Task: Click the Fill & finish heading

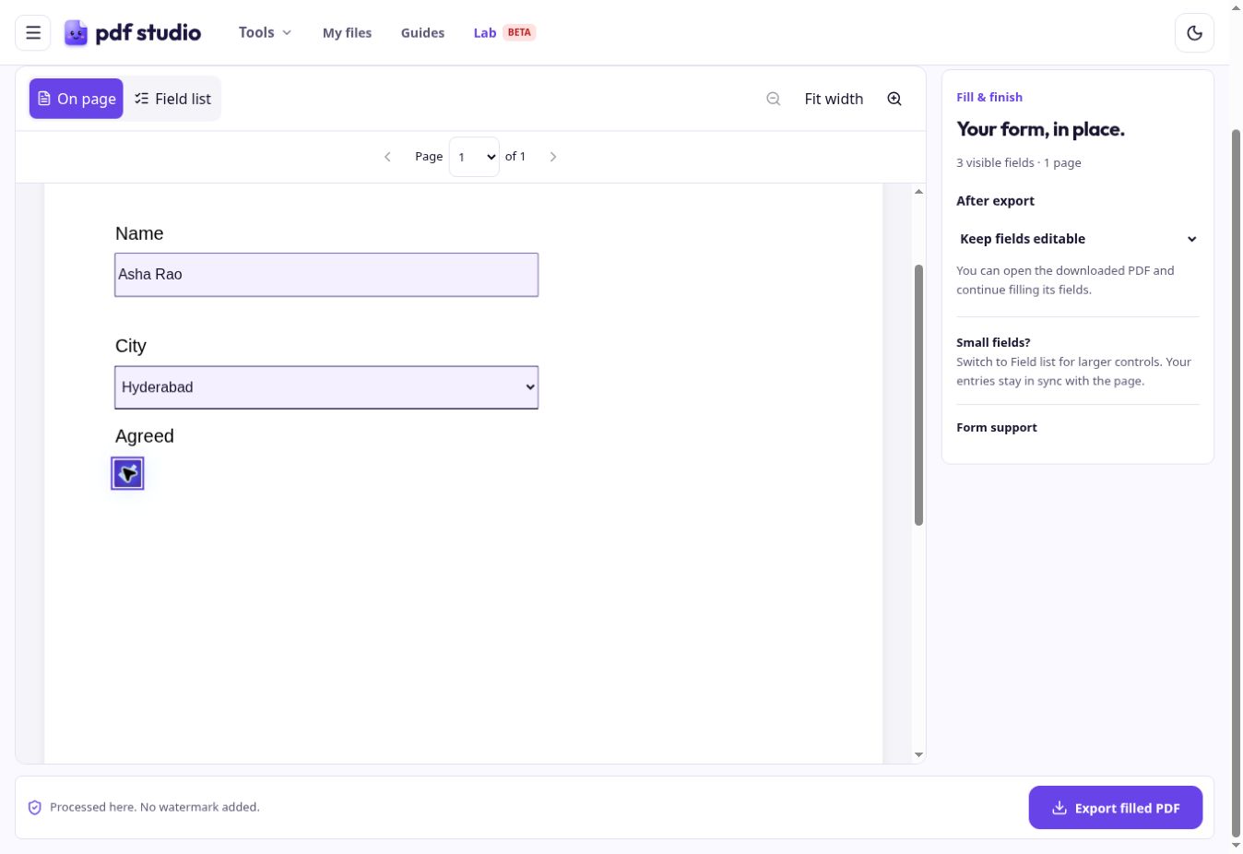Action: coord(989,97)
